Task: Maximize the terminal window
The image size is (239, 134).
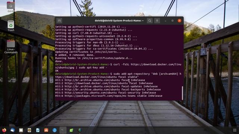Action: (173, 20)
